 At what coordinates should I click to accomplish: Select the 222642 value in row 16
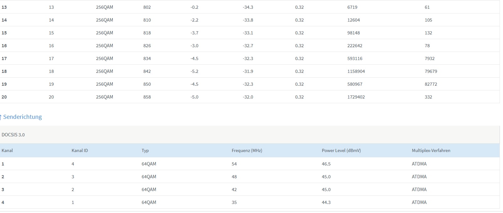(x=355, y=46)
